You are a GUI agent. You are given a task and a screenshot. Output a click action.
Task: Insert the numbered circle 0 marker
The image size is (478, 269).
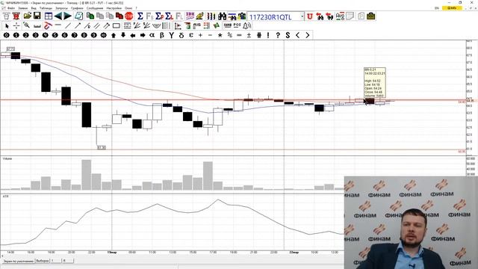pos(7,35)
